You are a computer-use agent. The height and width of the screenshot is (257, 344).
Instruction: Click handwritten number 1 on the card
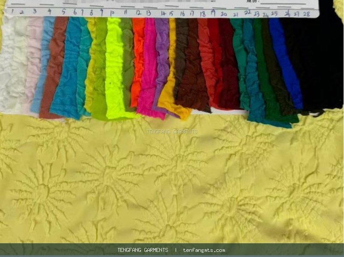click(x=12, y=11)
